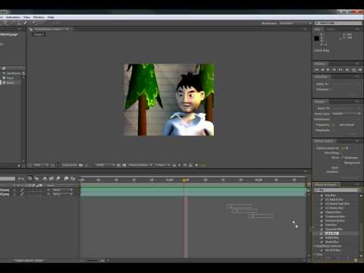Open Parent dropdown of second layer

(x=62, y=194)
